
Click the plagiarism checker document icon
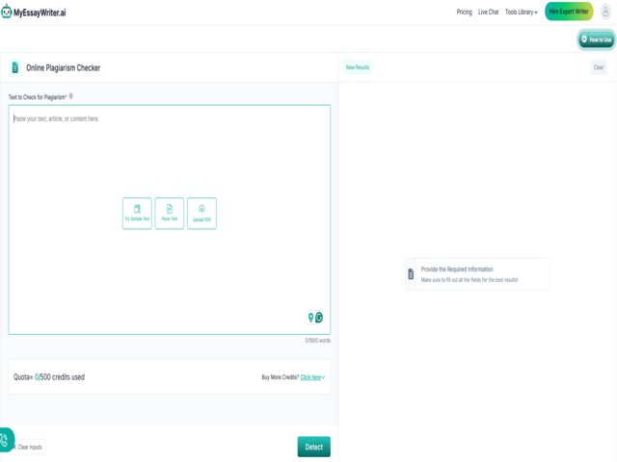(x=14, y=67)
